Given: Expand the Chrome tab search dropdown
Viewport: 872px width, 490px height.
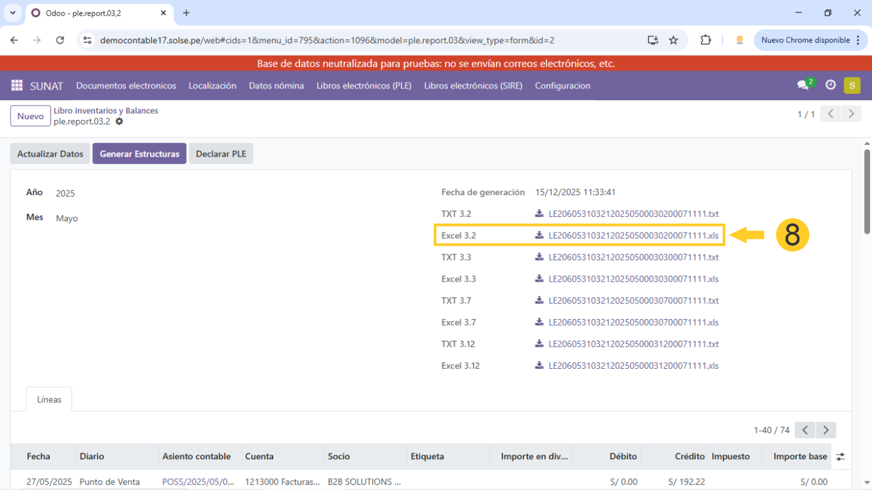Looking at the screenshot, I should pyautogui.click(x=12, y=13).
